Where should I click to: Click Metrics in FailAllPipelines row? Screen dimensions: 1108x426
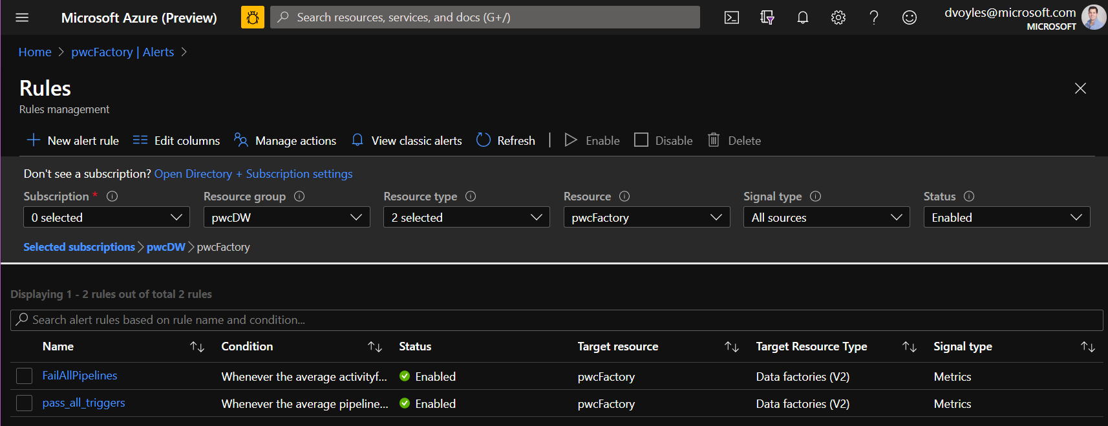click(953, 377)
